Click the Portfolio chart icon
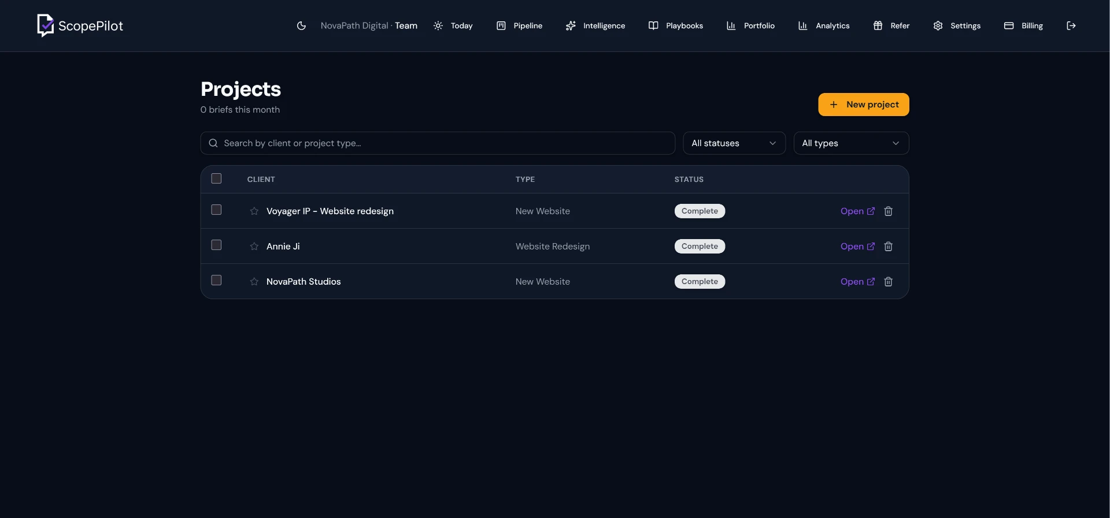 pos(731,25)
